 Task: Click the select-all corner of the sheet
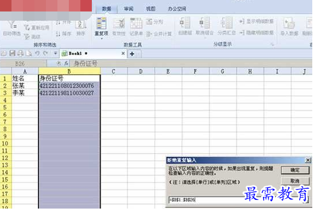click(6, 71)
